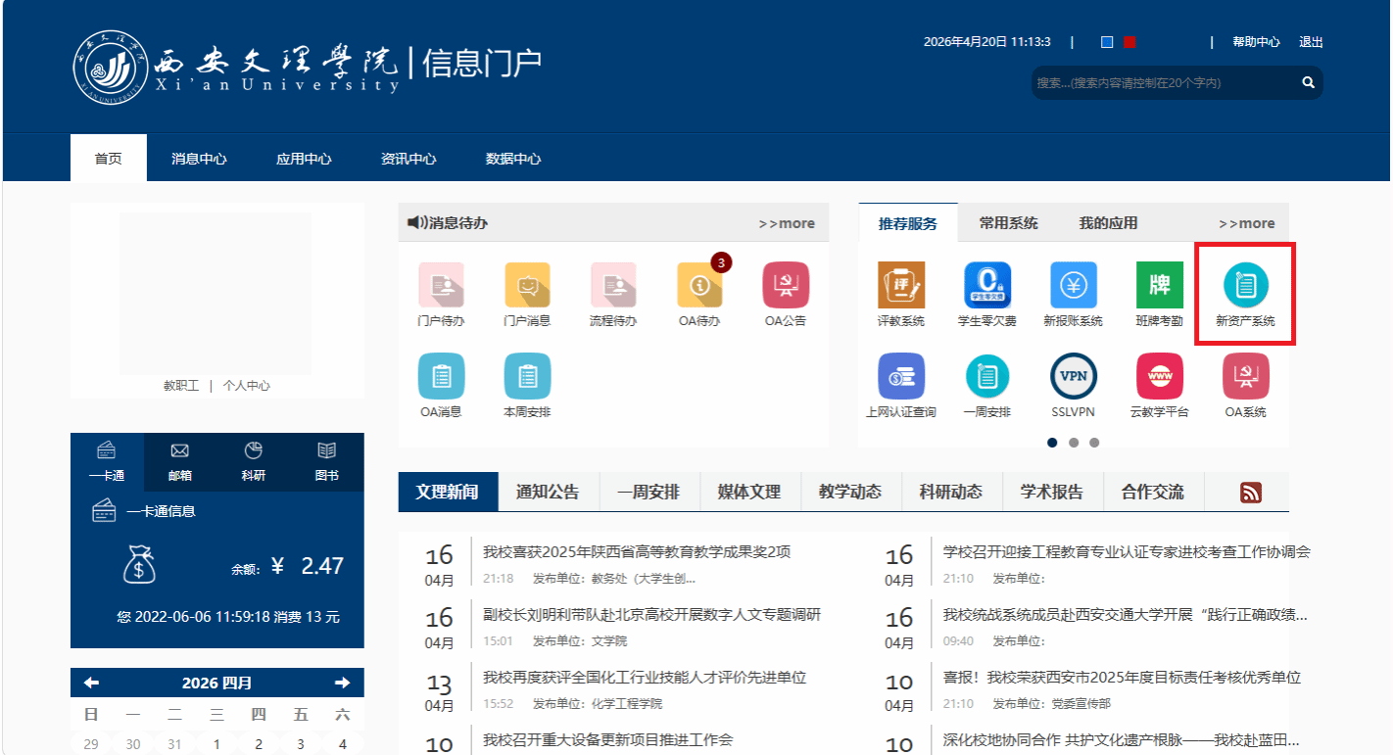Open the 应用中心 navigation menu
Image resolution: width=1393 pixels, height=755 pixels.
[304, 159]
